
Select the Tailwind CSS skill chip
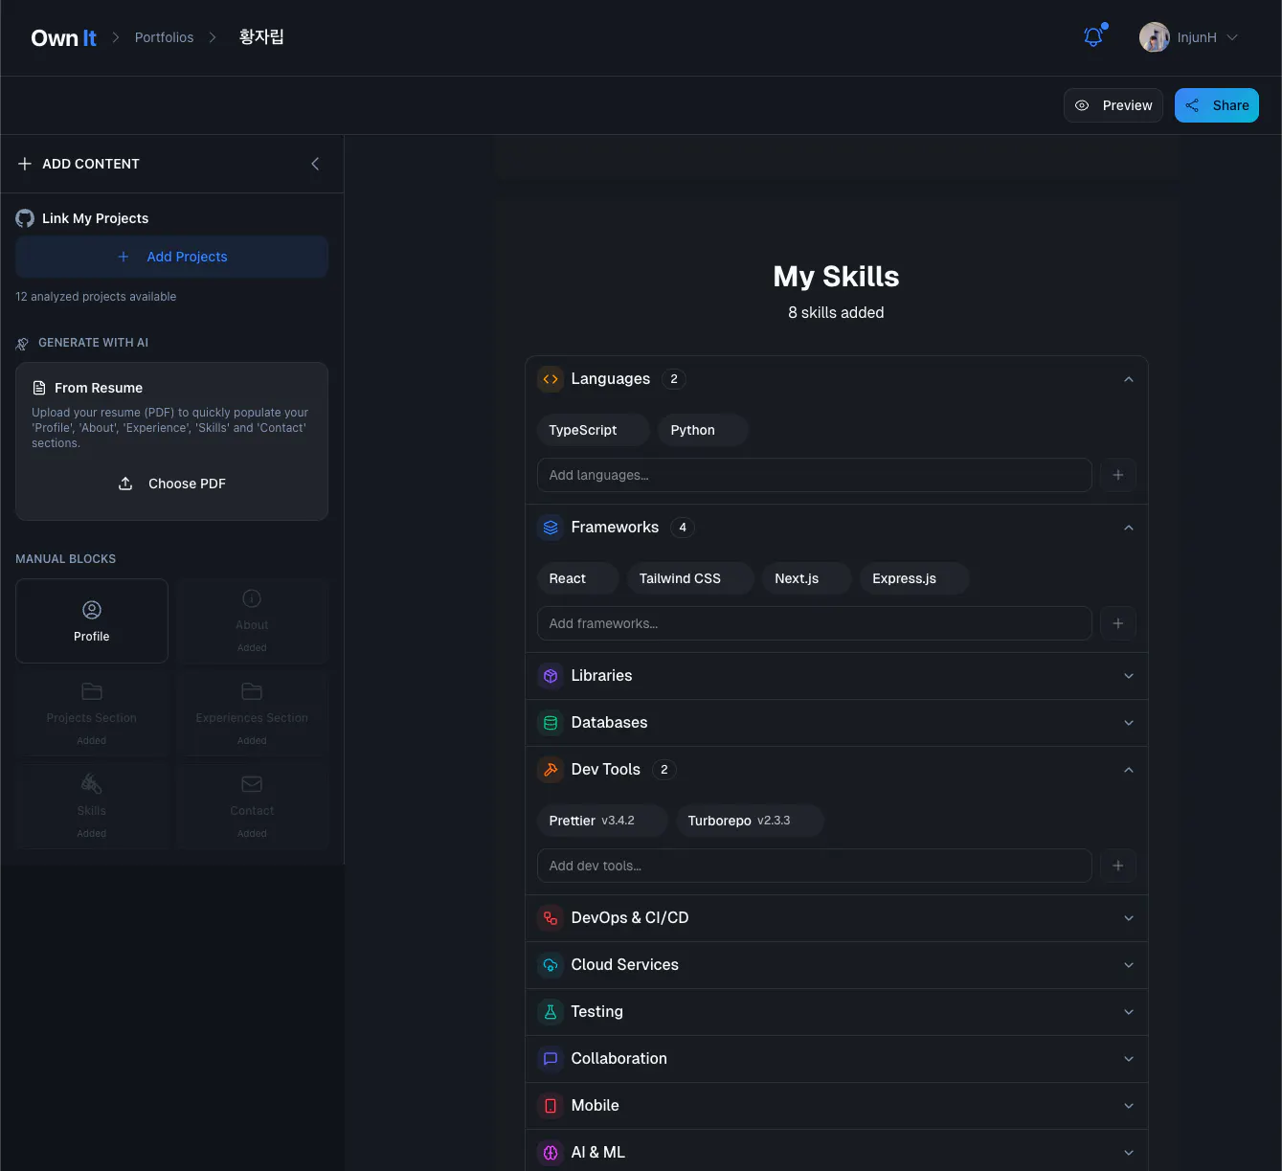click(690, 578)
